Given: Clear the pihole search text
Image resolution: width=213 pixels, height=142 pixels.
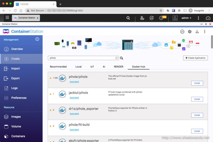Looking at the screenshot, I should (117, 58).
